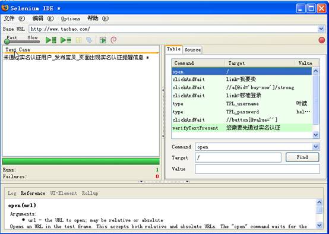This screenshot has width=329, height=234.
Task: Click the Base URL input field
Action: tap(173, 29)
